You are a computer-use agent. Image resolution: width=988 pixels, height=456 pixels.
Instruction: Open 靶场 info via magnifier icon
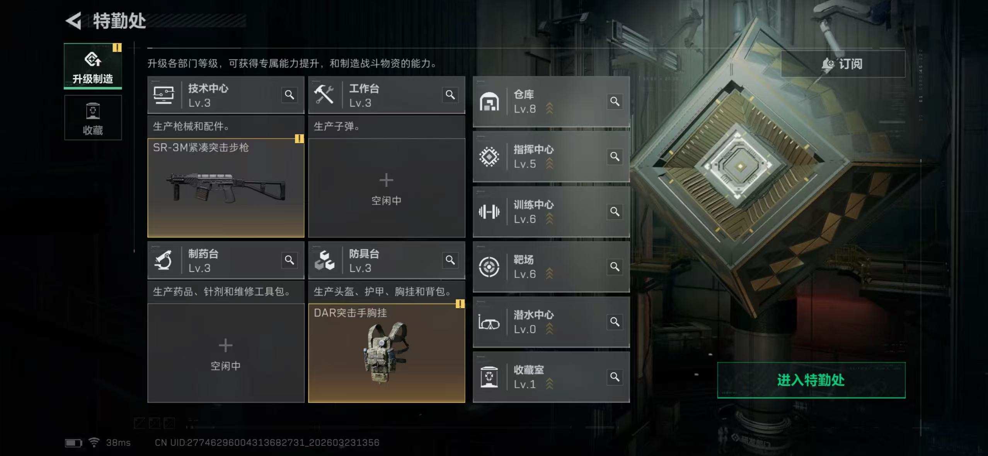click(x=615, y=266)
